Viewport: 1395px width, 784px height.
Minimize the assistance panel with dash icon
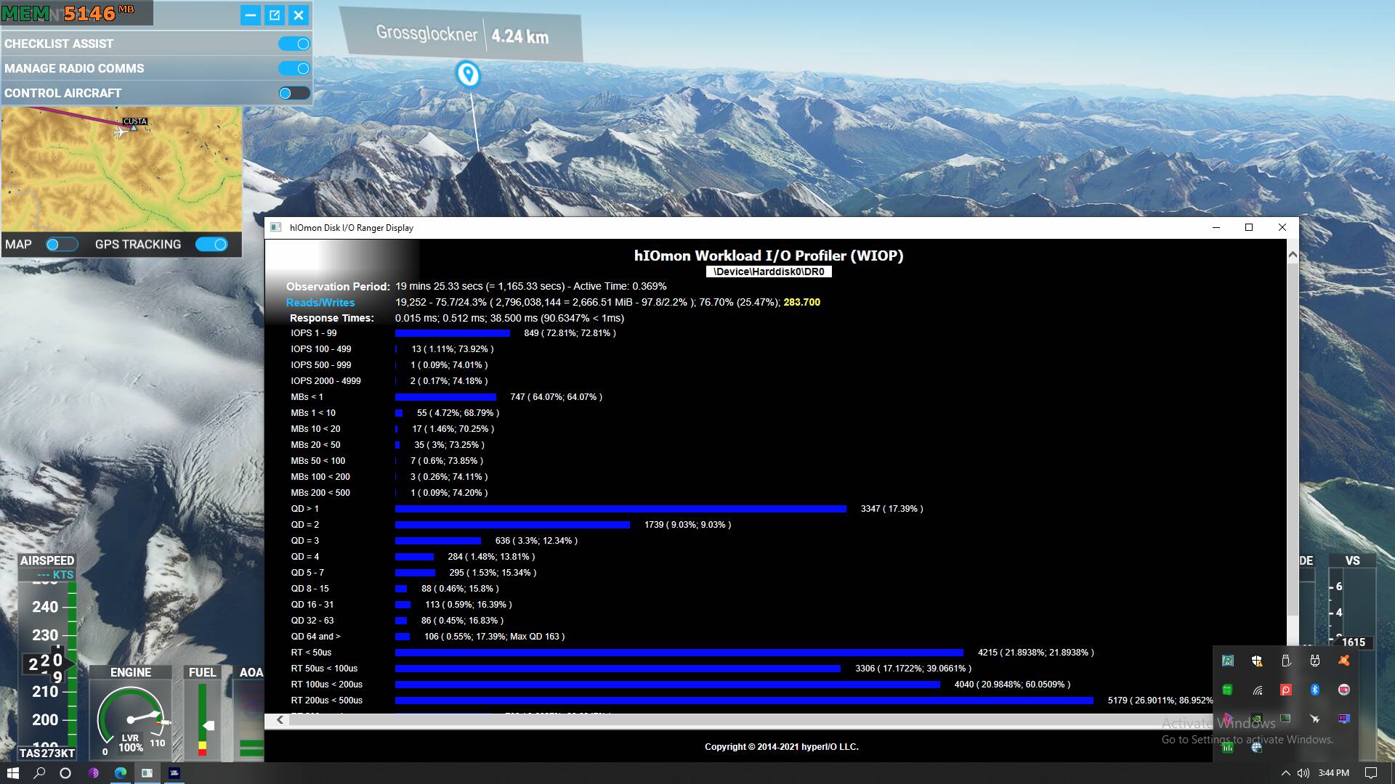(250, 15)
